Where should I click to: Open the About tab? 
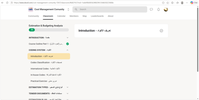(111, 16)
